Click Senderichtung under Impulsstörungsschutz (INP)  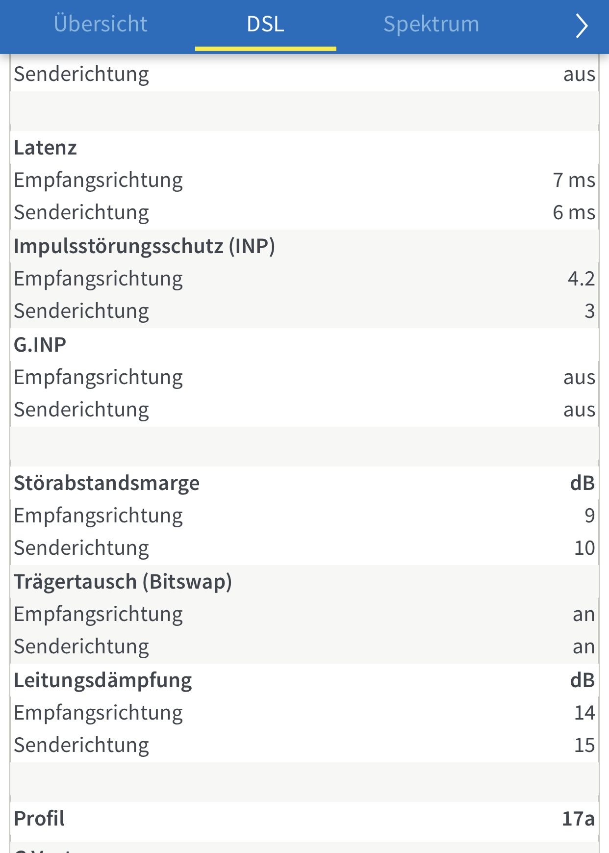81,311
